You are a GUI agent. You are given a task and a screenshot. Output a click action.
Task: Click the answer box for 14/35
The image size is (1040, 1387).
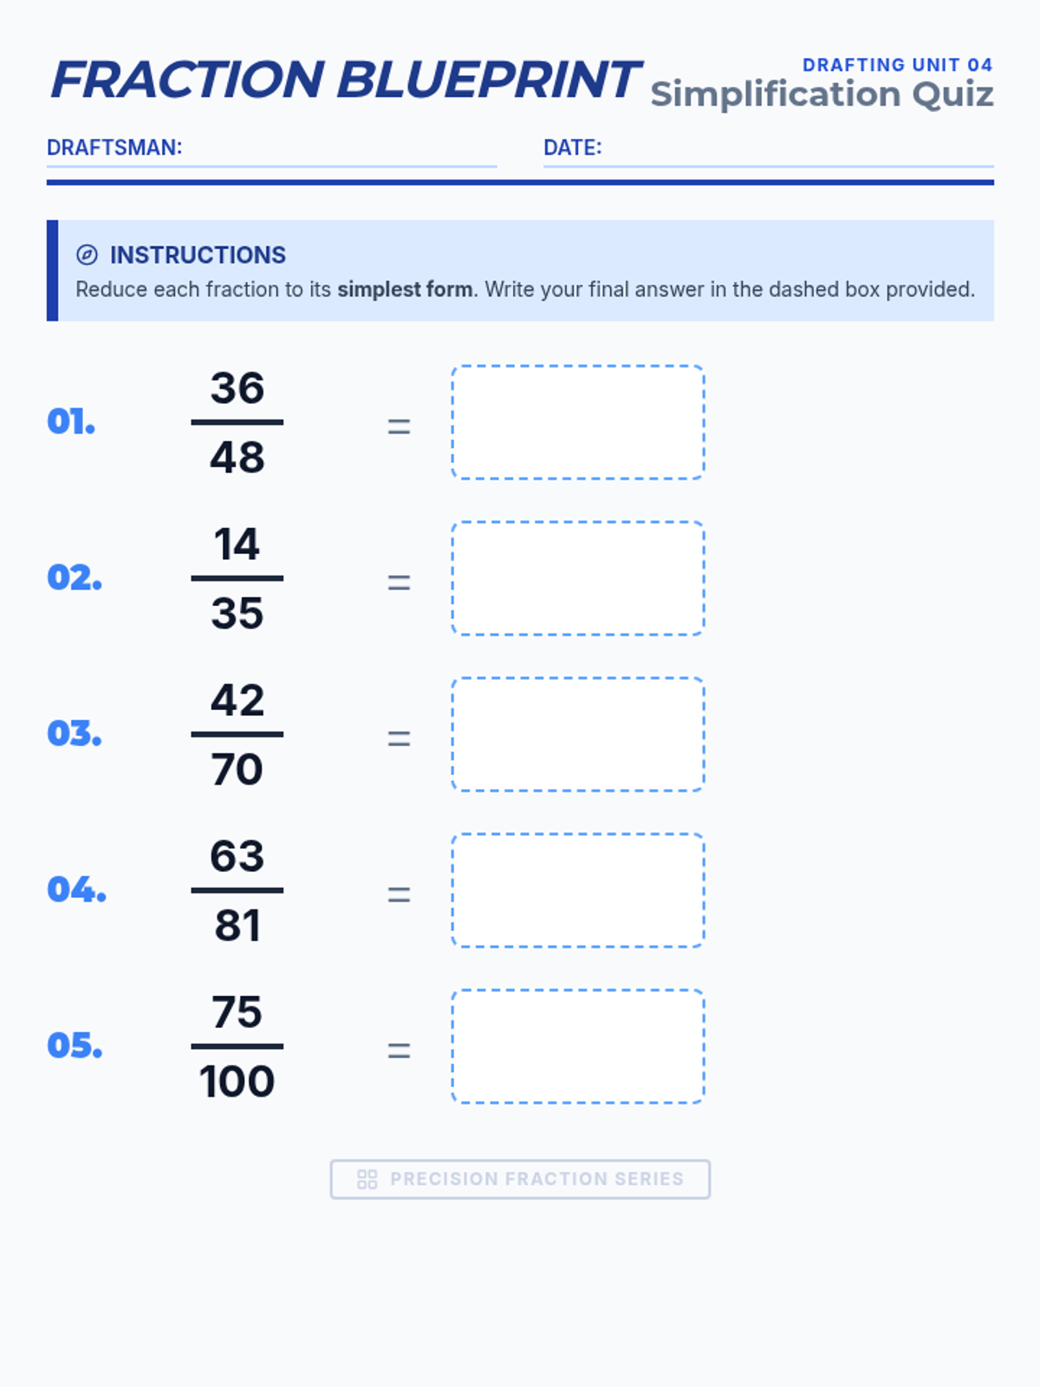pyautogui.click(x=578, y=578)
